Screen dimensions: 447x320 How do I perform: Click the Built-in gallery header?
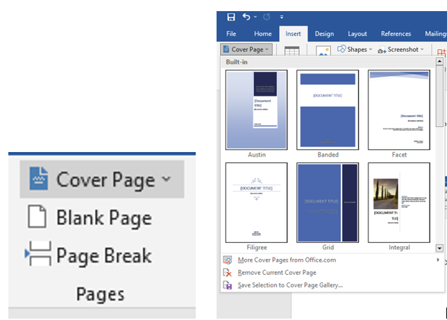pos(328,62)
